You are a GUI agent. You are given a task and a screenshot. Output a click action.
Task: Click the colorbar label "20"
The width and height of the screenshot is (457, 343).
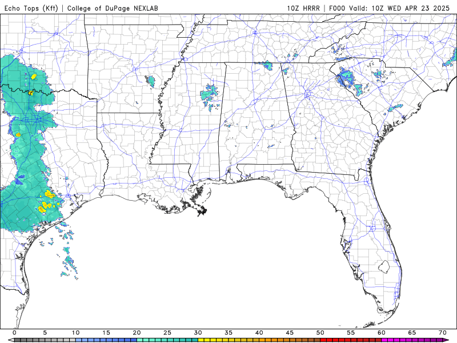click(x=137, y=333)
